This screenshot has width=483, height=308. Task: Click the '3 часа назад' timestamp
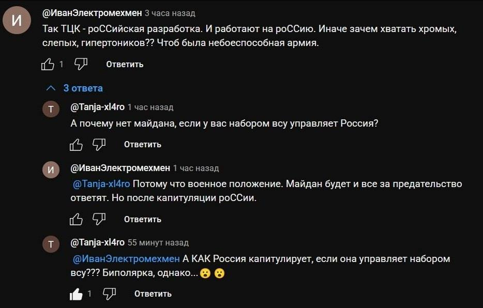[x=170, y=13]
